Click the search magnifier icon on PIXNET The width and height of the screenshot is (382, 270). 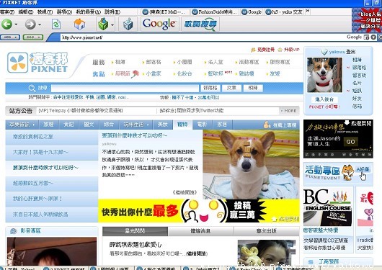[32, 88]
